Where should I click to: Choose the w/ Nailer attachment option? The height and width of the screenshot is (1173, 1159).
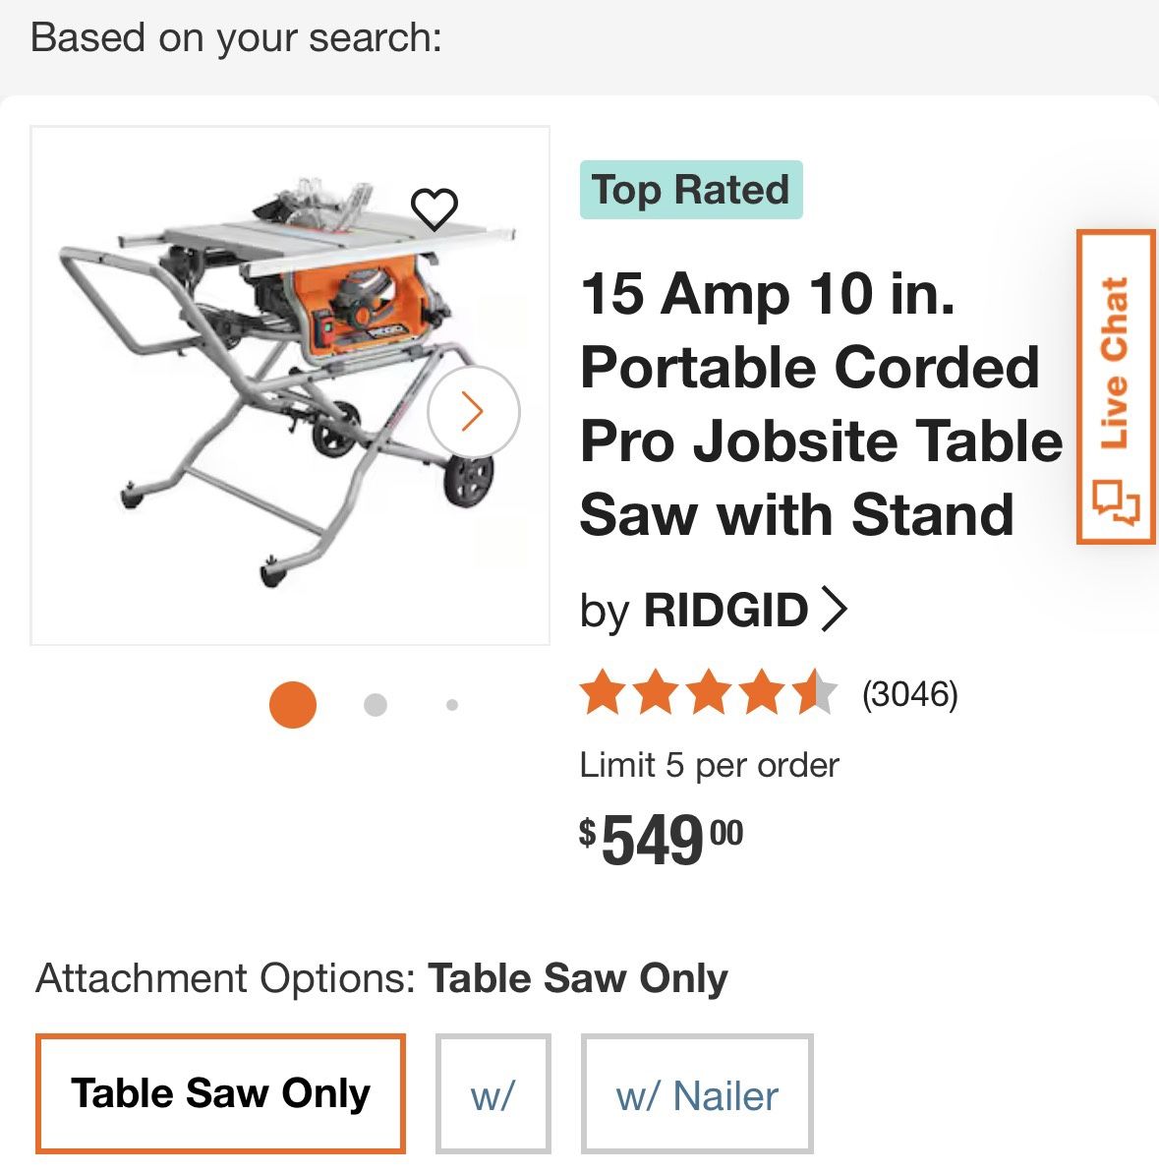697,1094
